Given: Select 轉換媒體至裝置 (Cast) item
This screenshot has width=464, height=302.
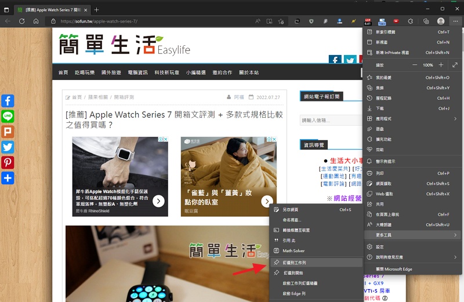Looking at the screenshot, I should [316, 230].
